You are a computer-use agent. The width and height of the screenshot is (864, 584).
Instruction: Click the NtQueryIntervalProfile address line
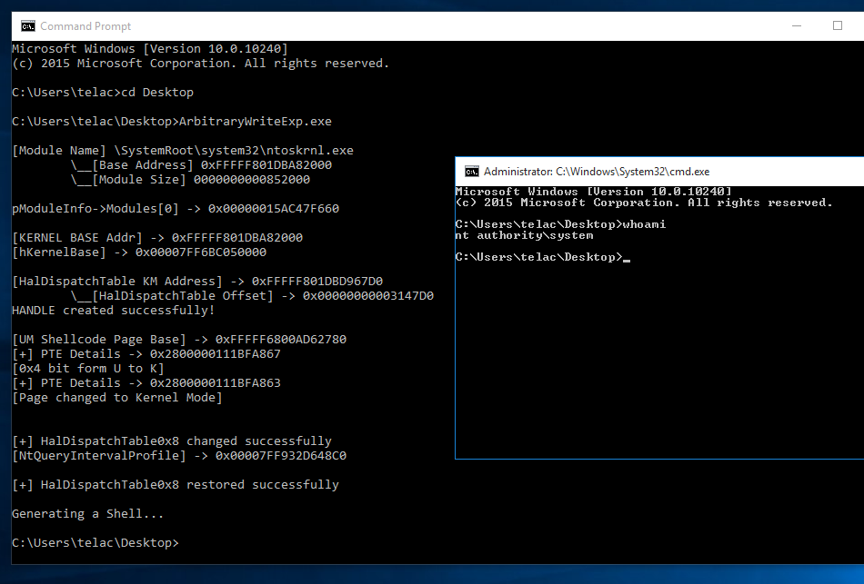point(179,456)
